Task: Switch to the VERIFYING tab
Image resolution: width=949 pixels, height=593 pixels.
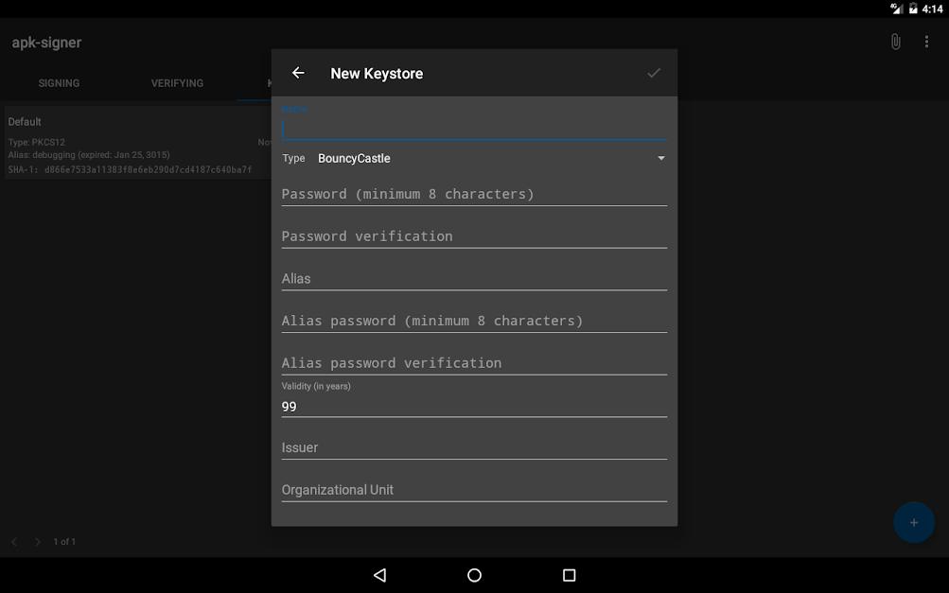Action: (177, 83)
